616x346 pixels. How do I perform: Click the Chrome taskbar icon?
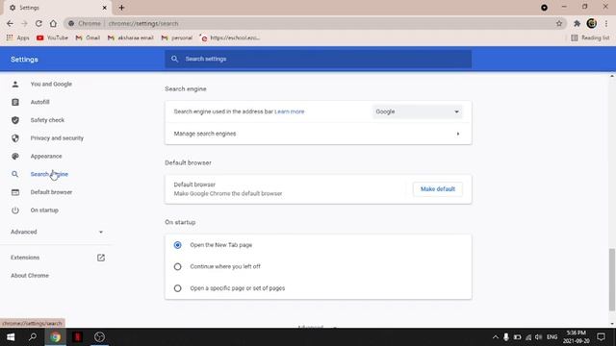(56, 337)
